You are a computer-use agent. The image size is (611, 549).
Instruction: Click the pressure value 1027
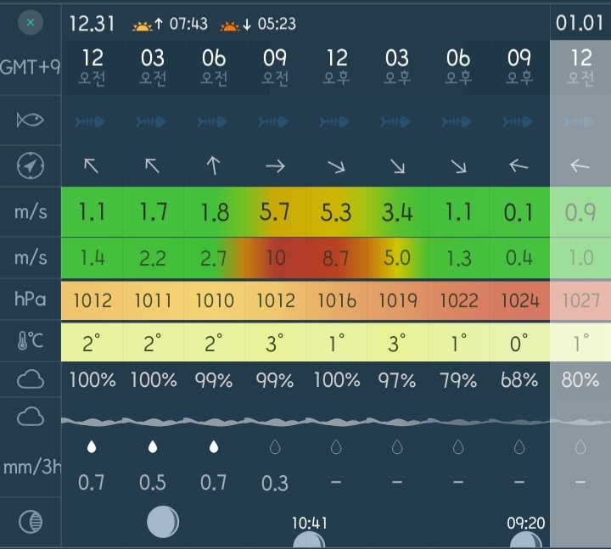[x=581, y=300]
